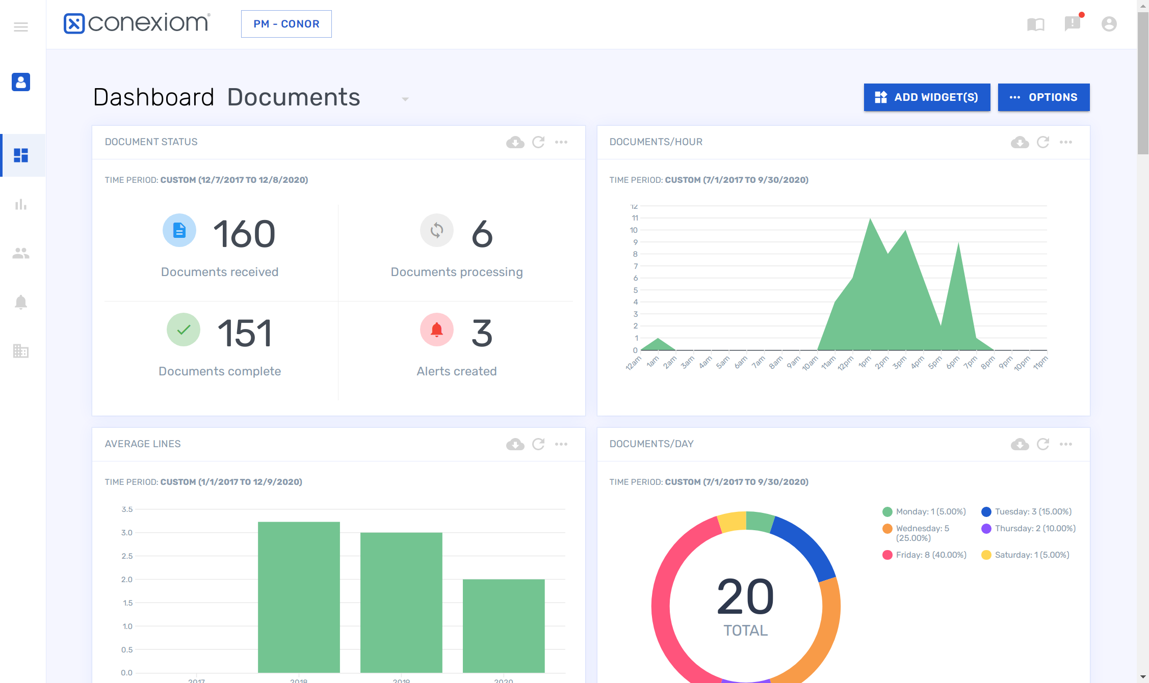
Task: Select the Dashboard item in sidebar
Action: click(21, 155)
